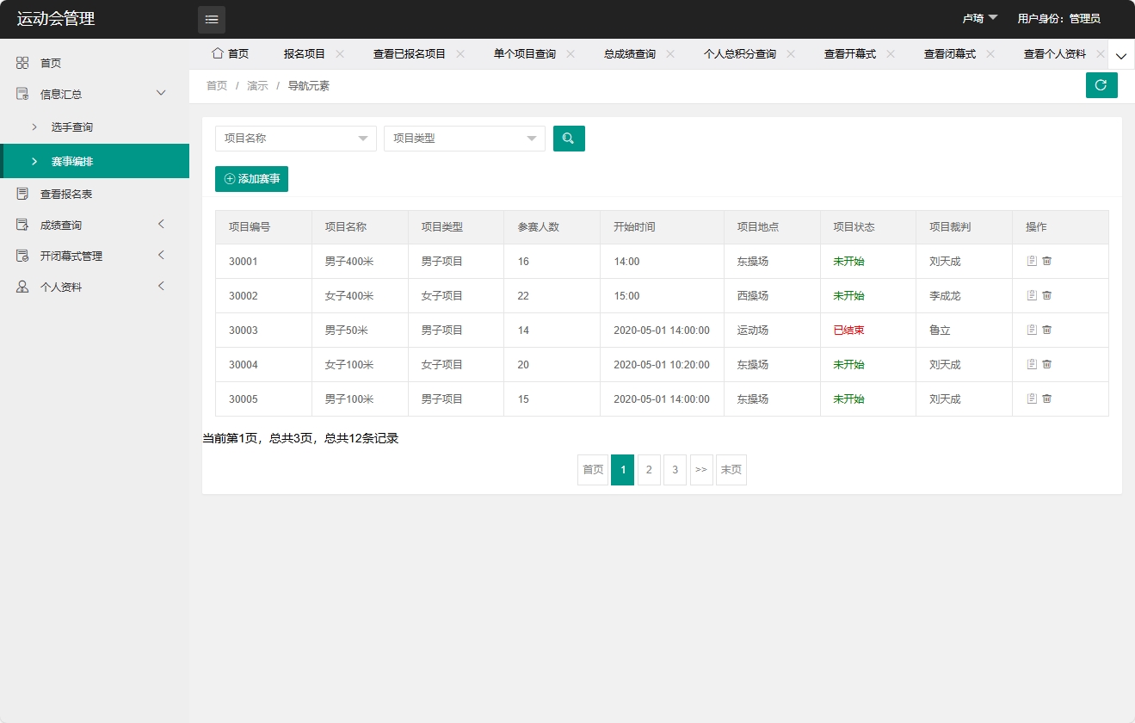This screenshot has width=1135, height=723.
Task: Open edit icon for 女子400米 row
Action: point(1032,295)
